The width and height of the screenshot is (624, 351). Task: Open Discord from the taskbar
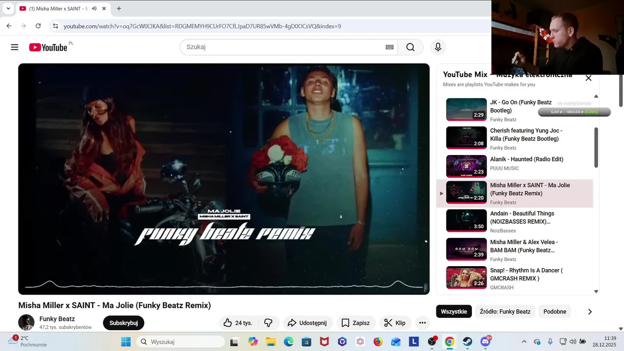coord(485,342)
